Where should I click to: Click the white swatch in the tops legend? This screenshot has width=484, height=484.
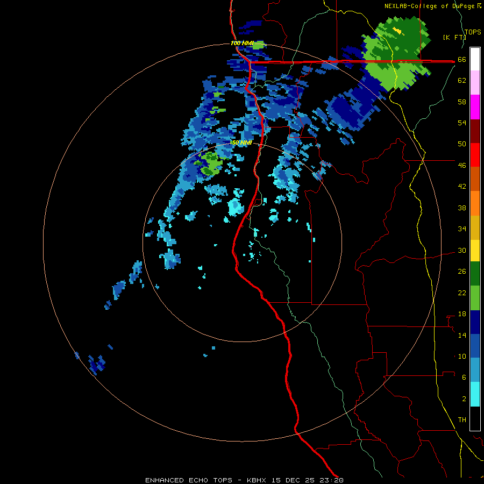click(x=475, y=59)
